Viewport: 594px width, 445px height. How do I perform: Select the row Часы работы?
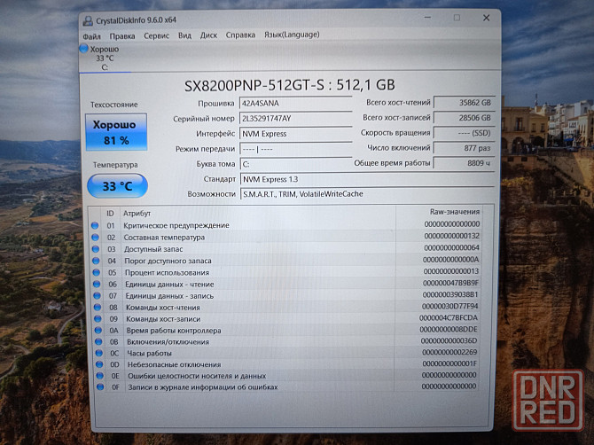pos(287,353)
